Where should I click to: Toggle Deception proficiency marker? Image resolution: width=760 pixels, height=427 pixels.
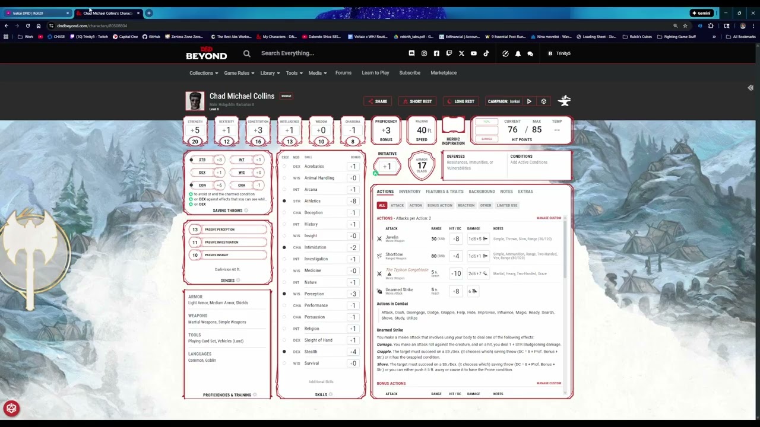[284, 213]
